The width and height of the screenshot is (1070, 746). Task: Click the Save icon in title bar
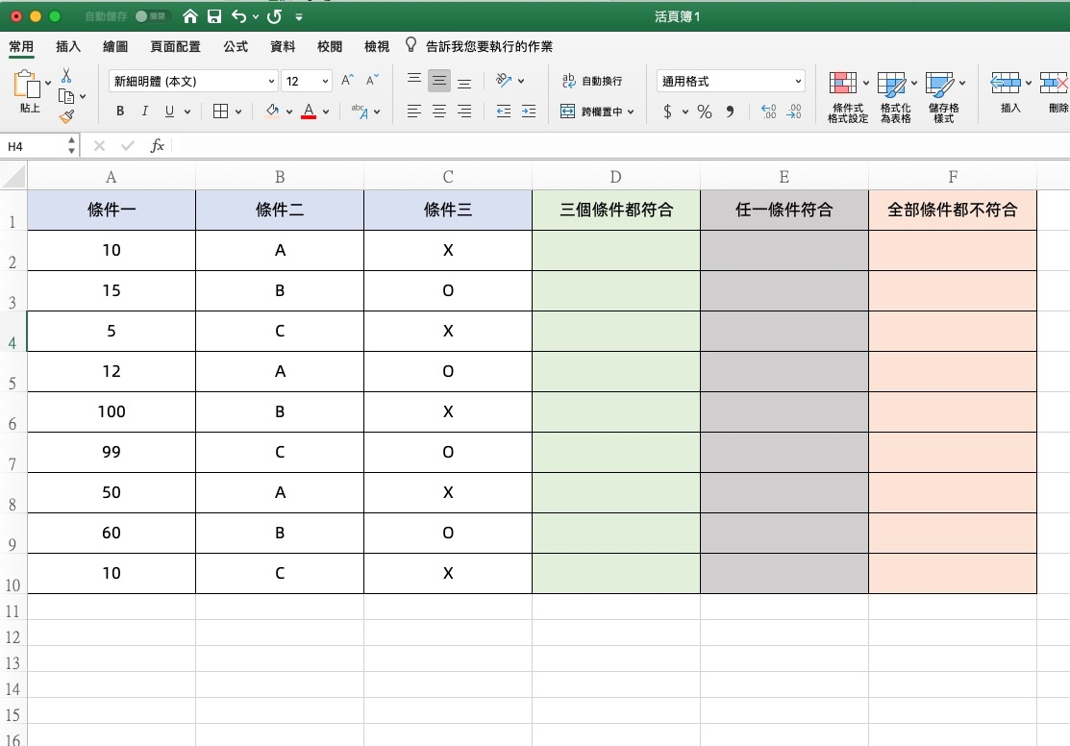(214, 16)
